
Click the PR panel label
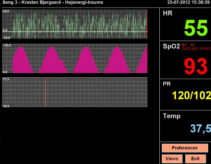tap(167, 84)
